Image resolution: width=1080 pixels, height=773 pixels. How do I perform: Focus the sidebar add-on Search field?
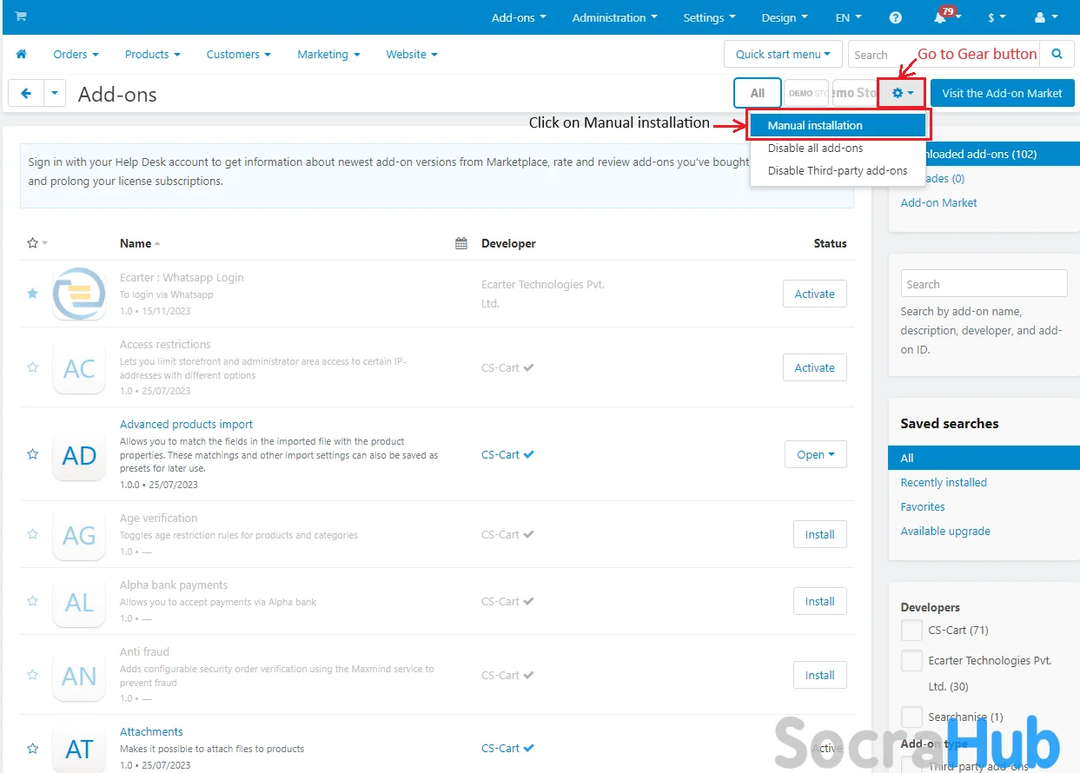click(984, 284)
